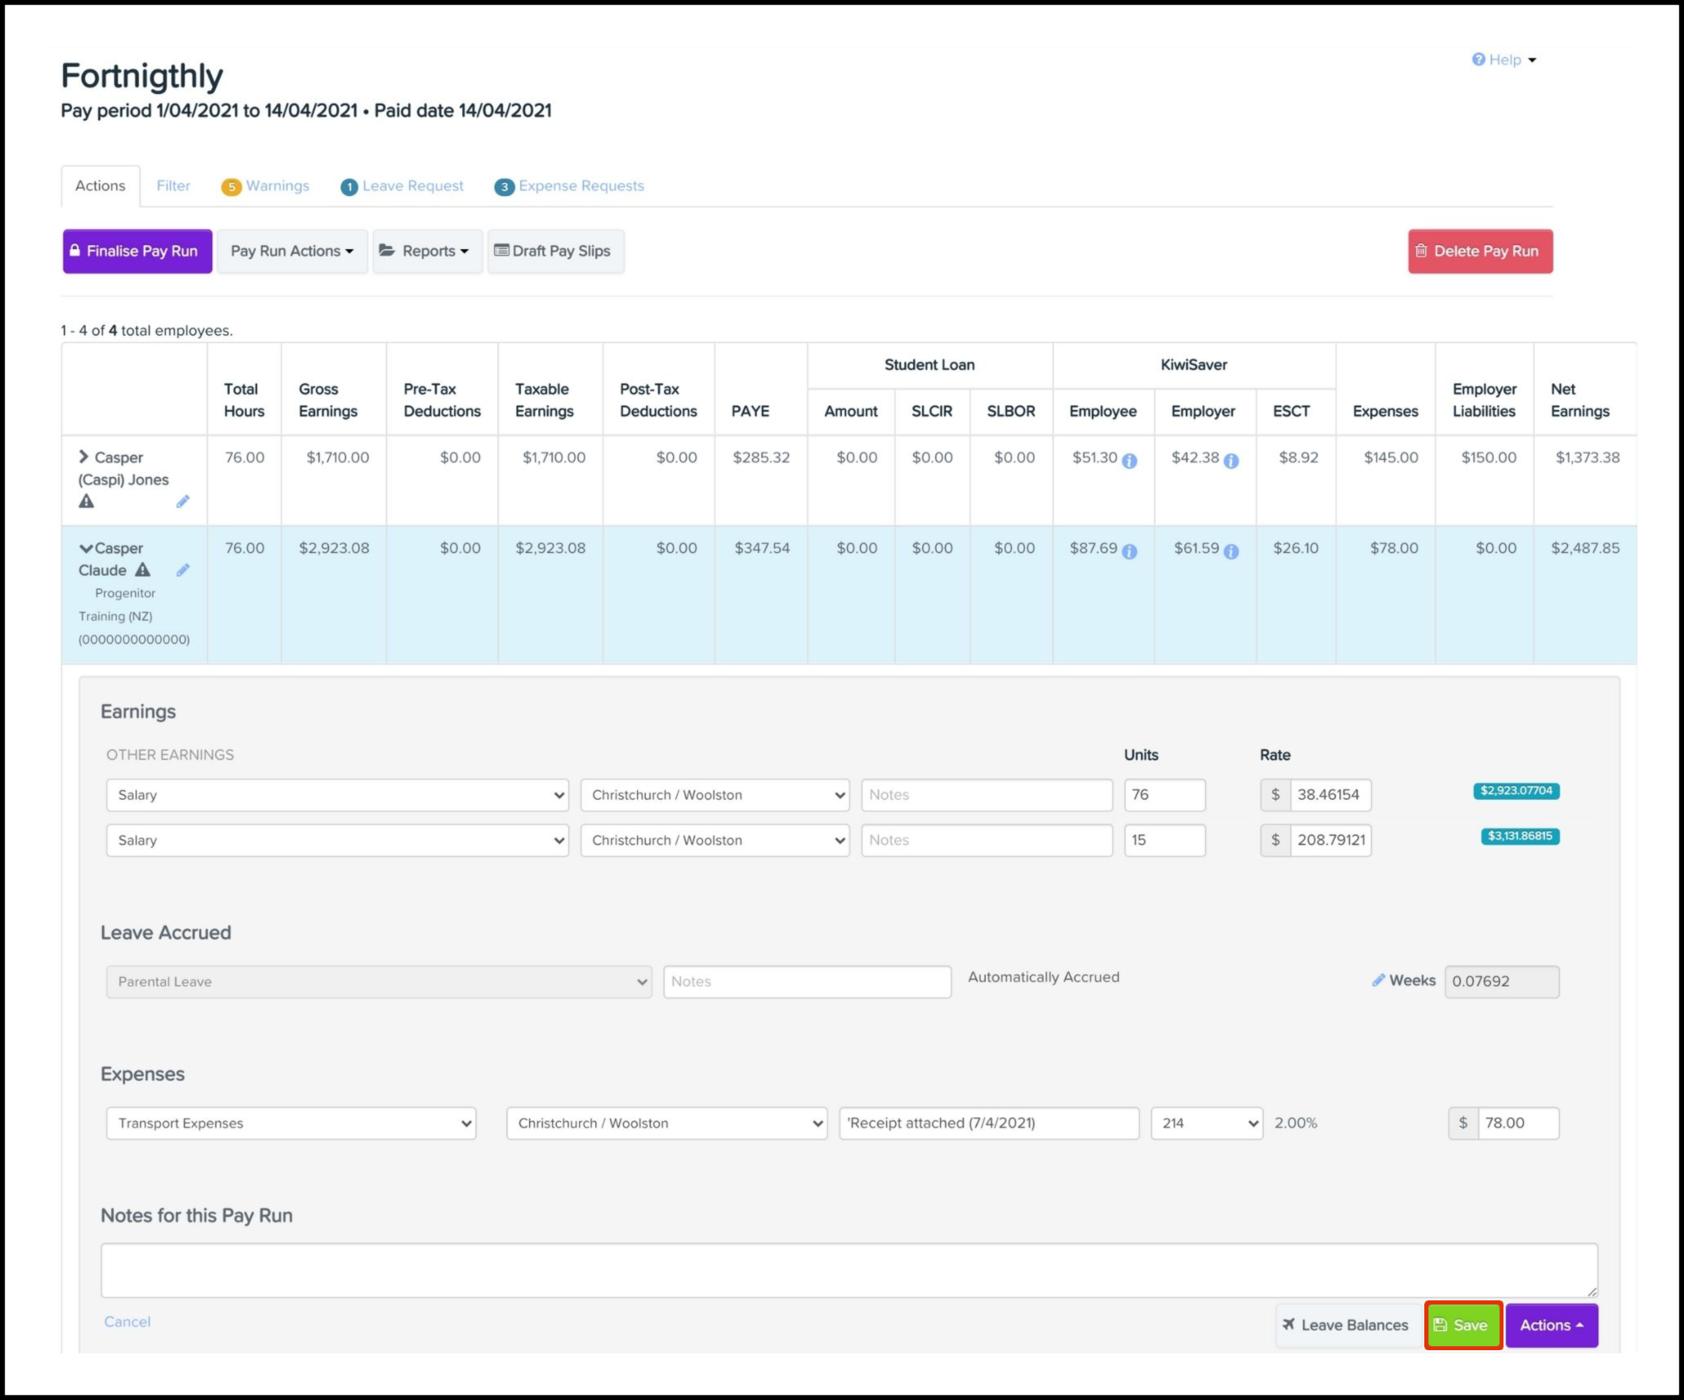Click the Finalise Pay Run button
This screenshot has height=1400, width=1684.
(137, 252)
